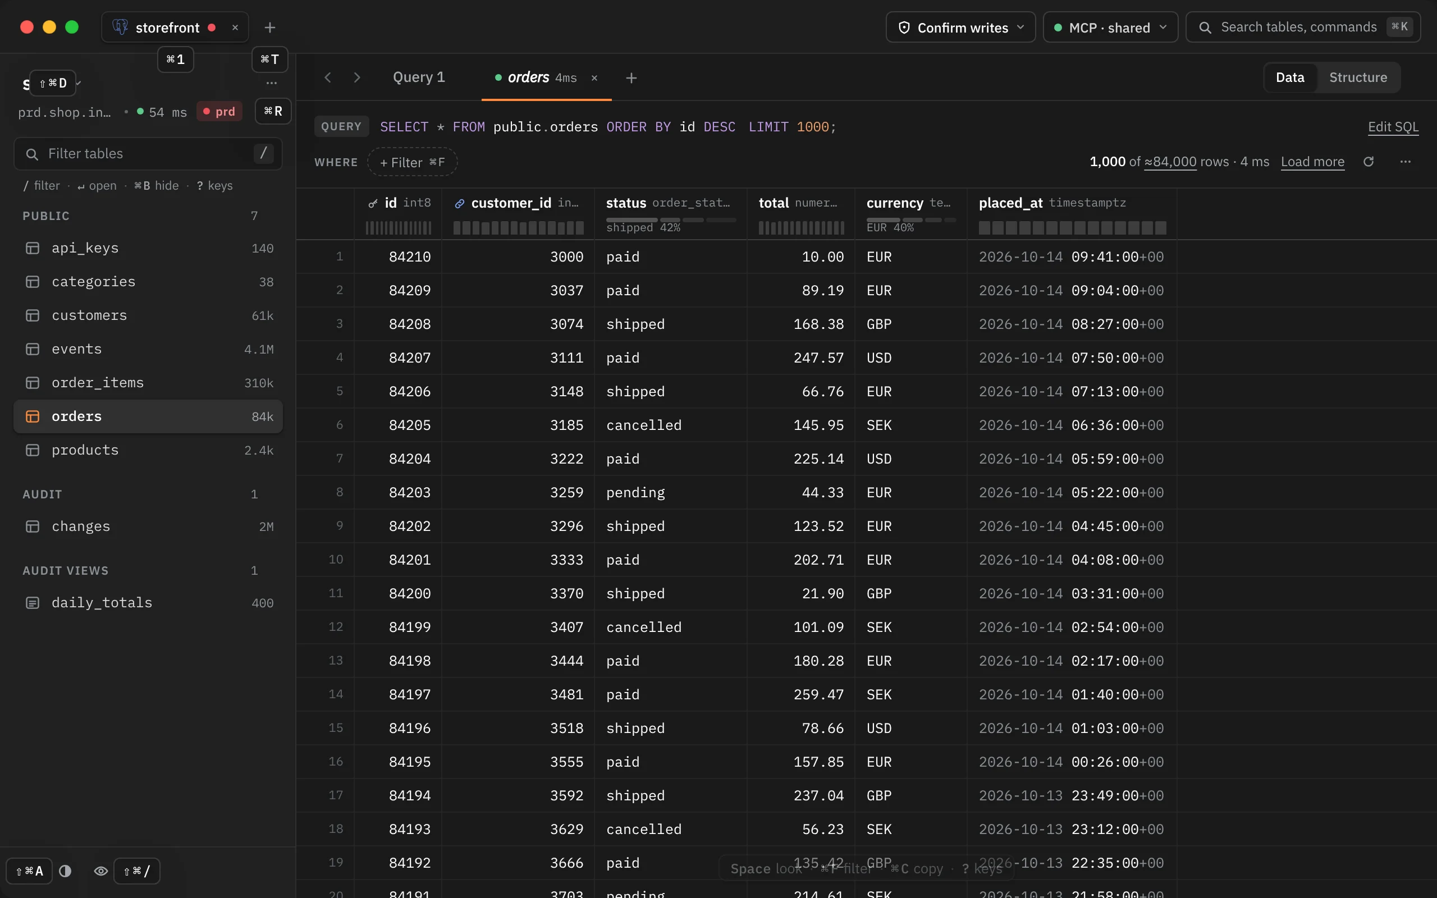Open the customers table
This screenshot has height=898, width=1437.
point(148,315)
